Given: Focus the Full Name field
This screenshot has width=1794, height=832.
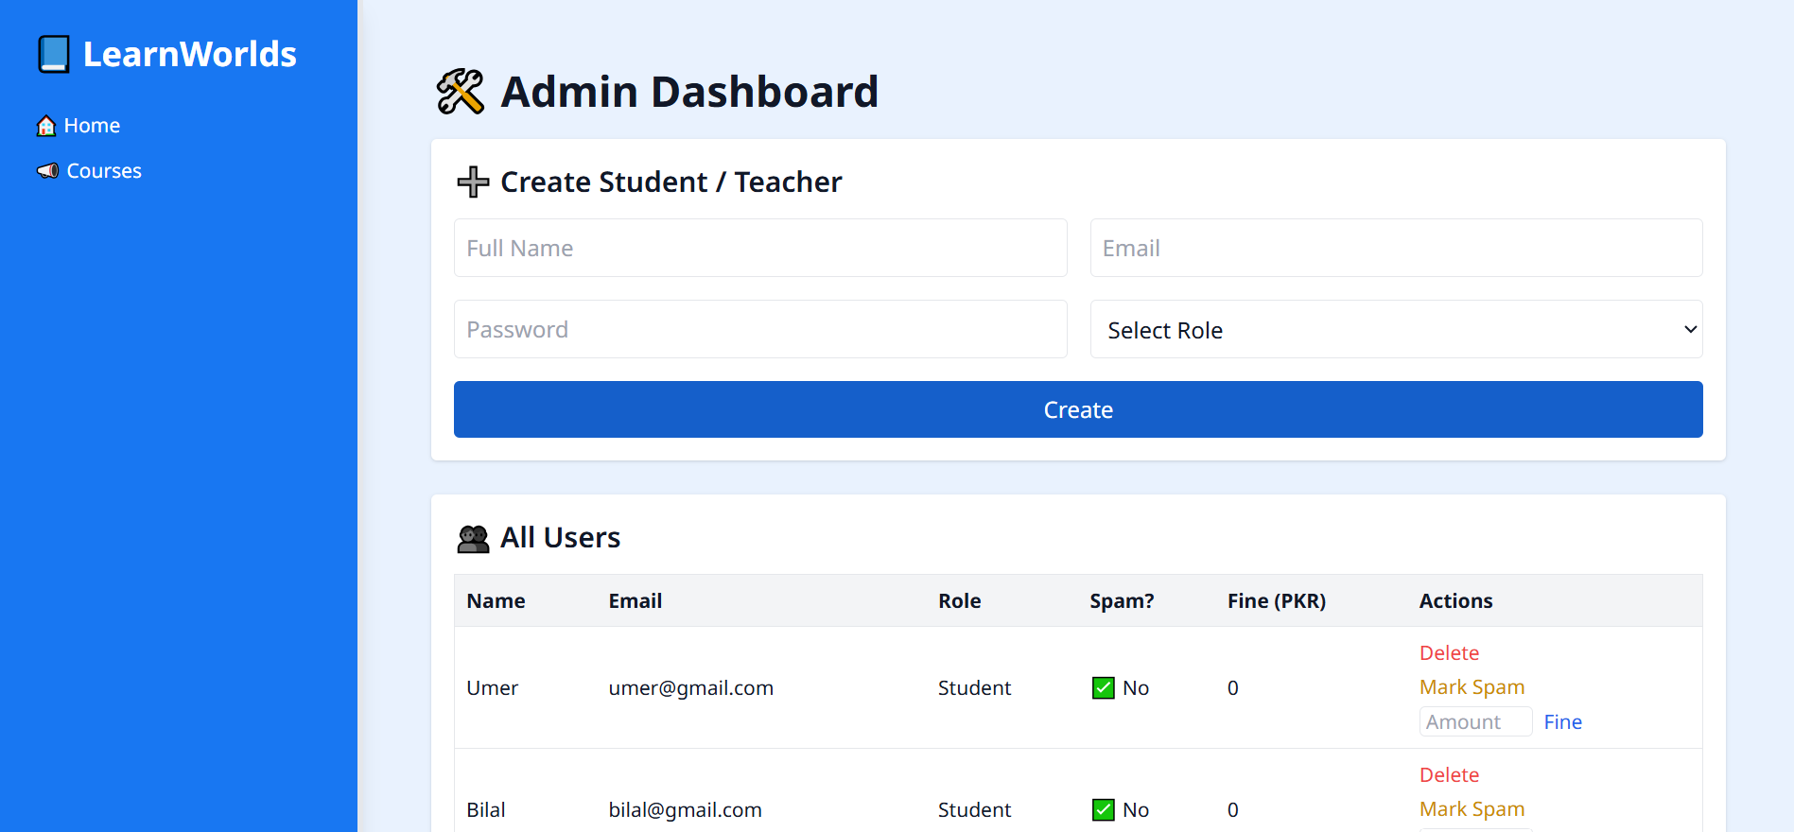Looking at the screenshot, I should click(760, 248).
